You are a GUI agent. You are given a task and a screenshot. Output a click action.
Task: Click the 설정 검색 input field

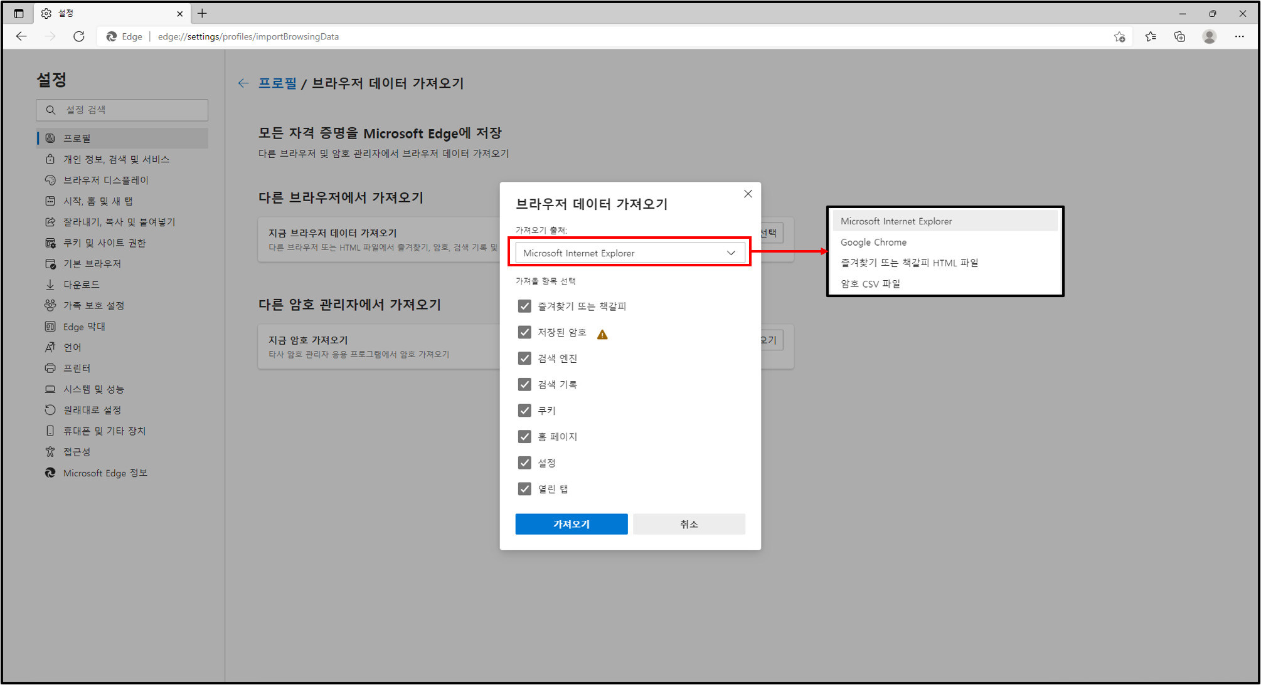[x=122, y=110]
